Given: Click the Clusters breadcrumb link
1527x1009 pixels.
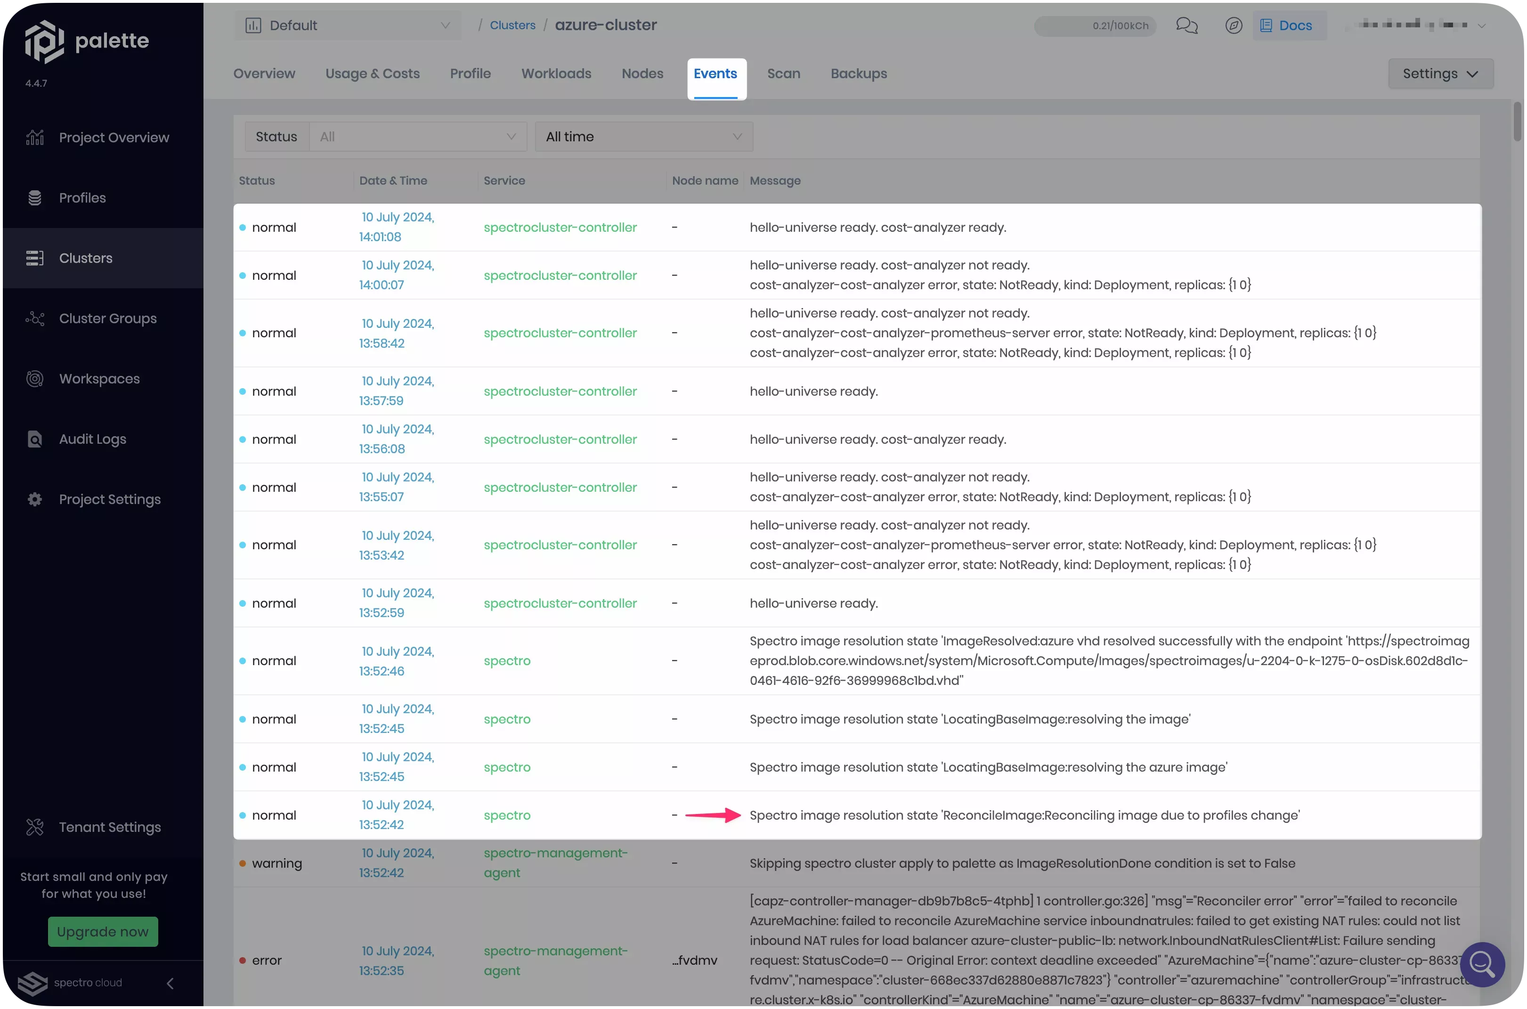Looking at the screenshot, I should pyautogui.click(x=512, y=26).
